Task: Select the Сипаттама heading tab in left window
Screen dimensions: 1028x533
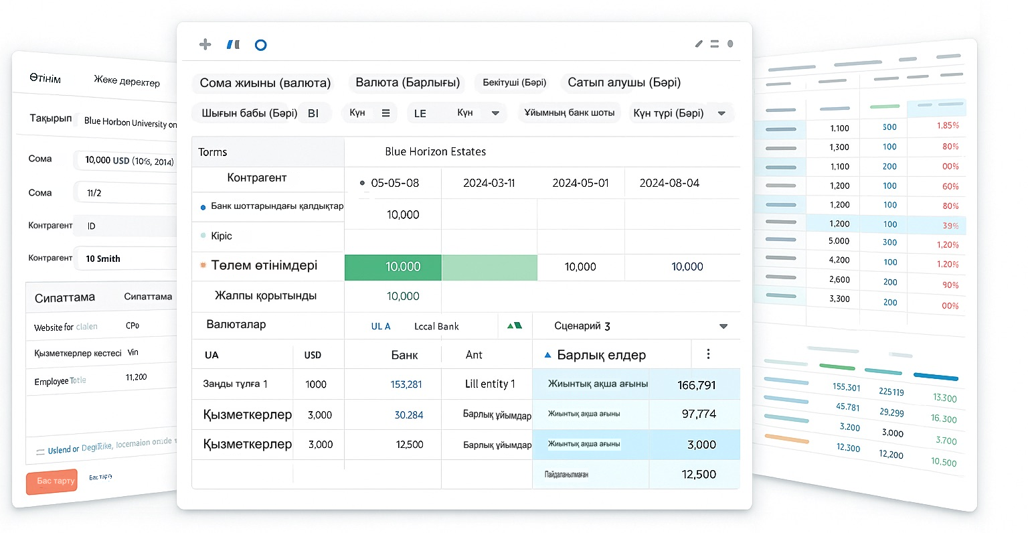Action: click(65, 297)
